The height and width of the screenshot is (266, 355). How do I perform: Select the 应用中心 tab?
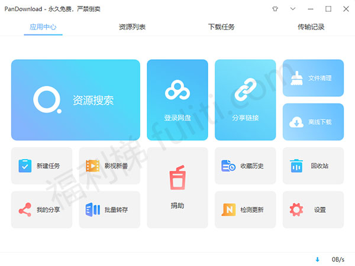(43, 27)
